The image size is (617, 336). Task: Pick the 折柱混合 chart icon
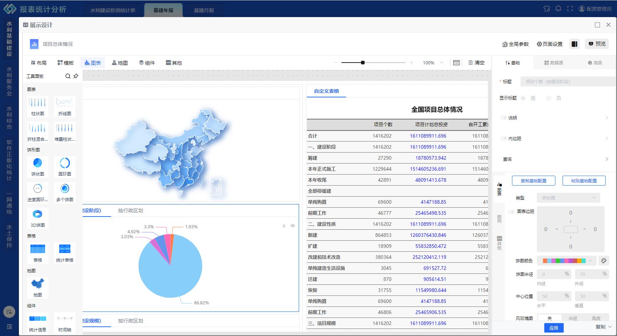[x=38, y=132]
